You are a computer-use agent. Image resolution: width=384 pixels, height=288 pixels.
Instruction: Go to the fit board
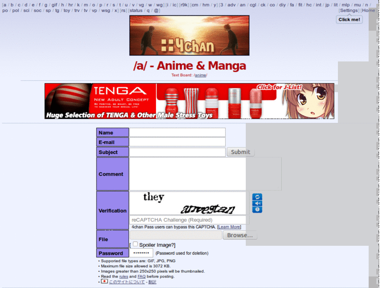(300, 5)
